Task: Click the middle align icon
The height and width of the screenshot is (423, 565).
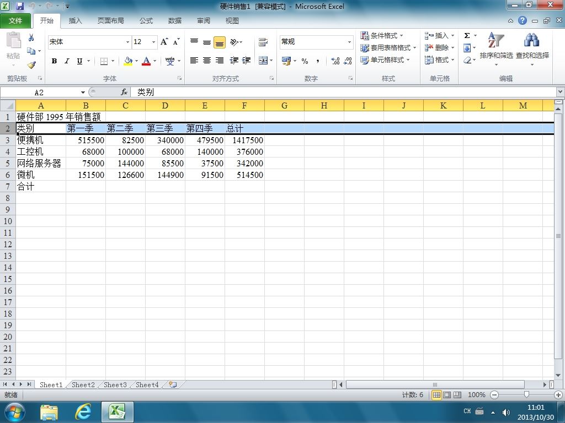Action: [206, 42]
